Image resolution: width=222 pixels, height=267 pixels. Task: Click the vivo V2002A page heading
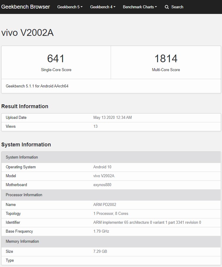click(x=28, y=33)
